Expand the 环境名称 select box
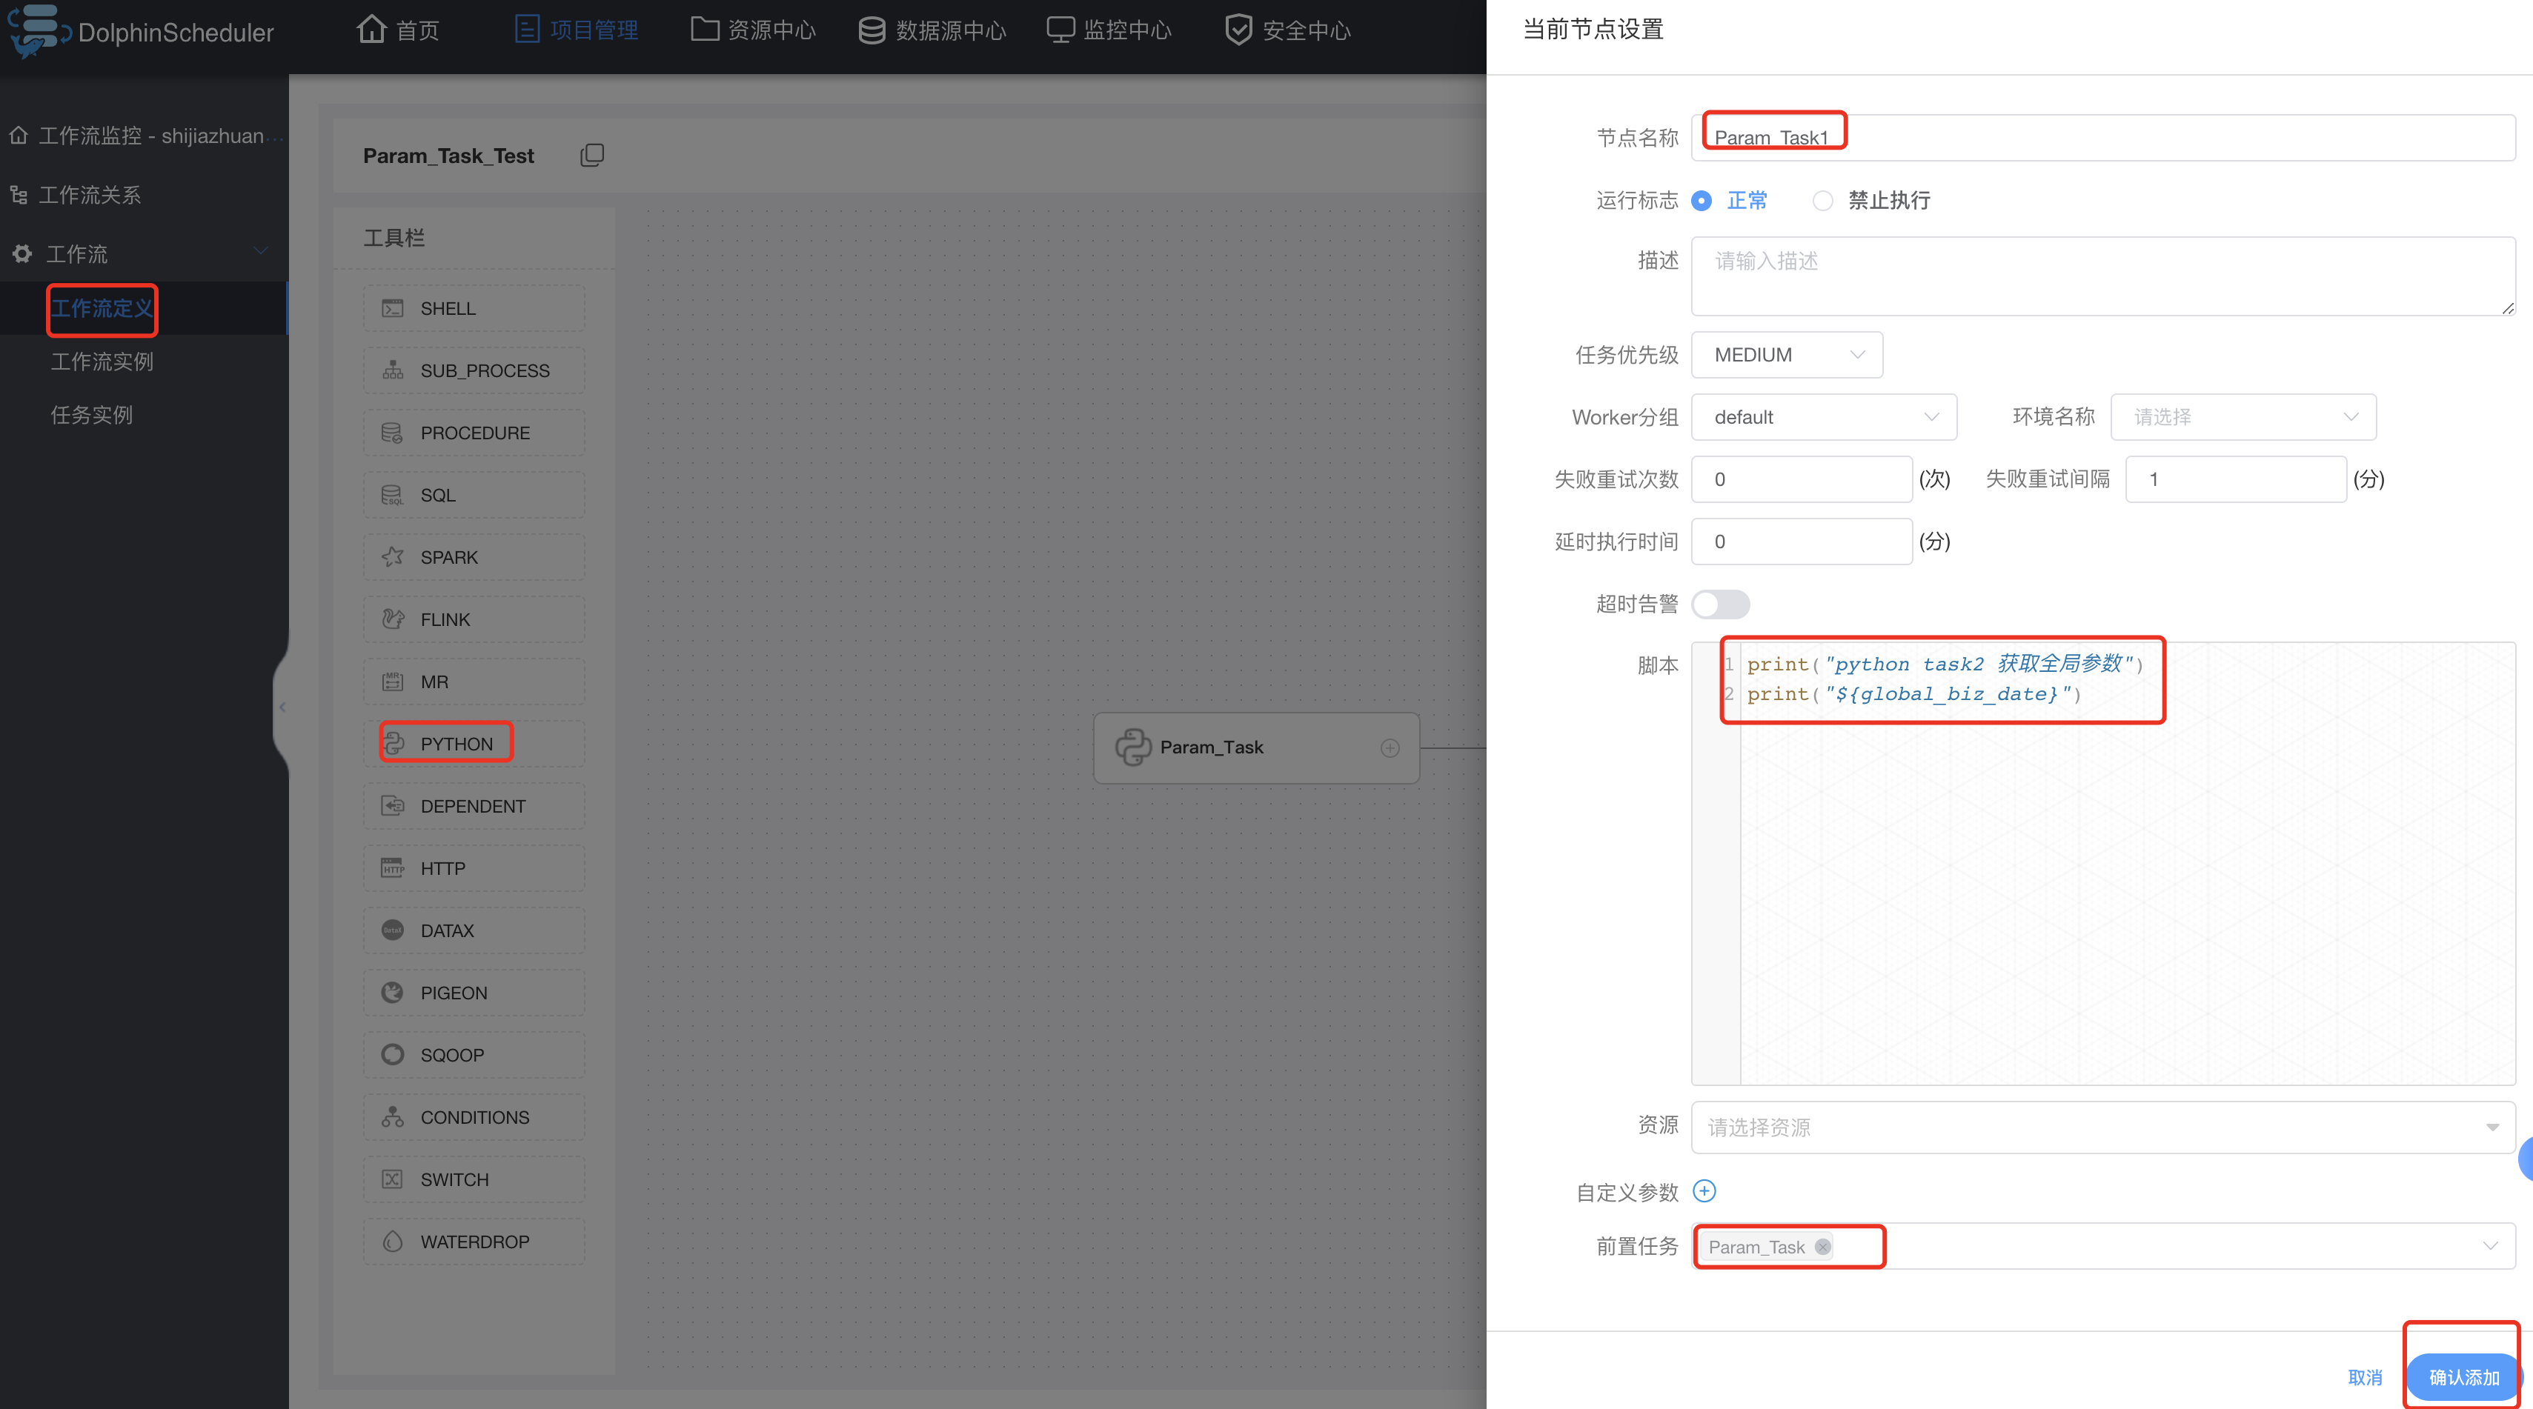The width and height of the screenshot is (2533, 1409). [2243, 417]
